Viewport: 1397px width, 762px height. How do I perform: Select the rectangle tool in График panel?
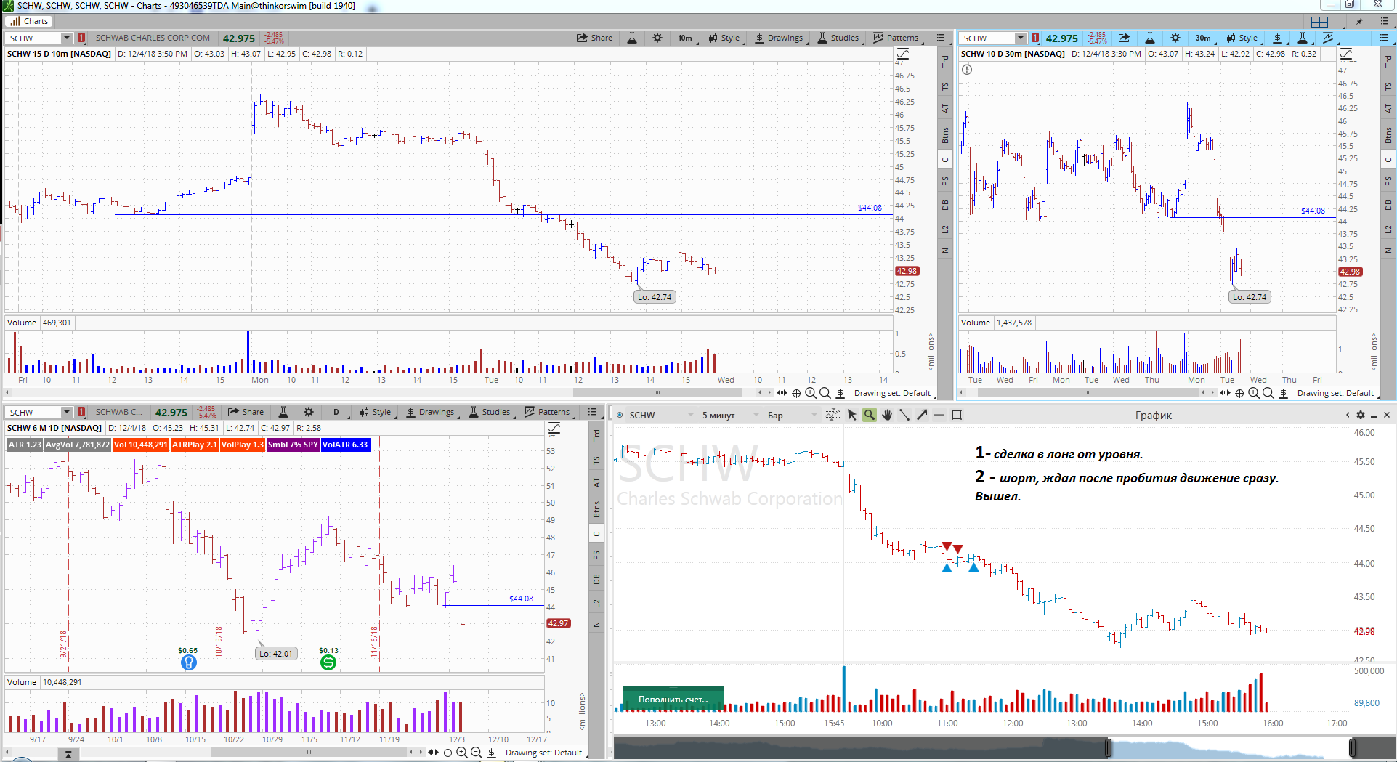point(957,415)
